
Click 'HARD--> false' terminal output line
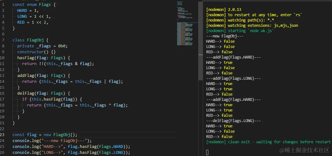tap(221, 41)
